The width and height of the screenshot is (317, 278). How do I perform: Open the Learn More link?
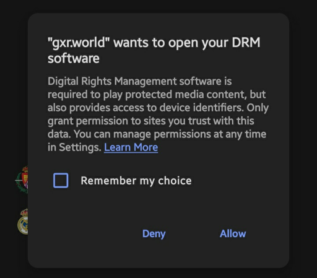(131, 147)
